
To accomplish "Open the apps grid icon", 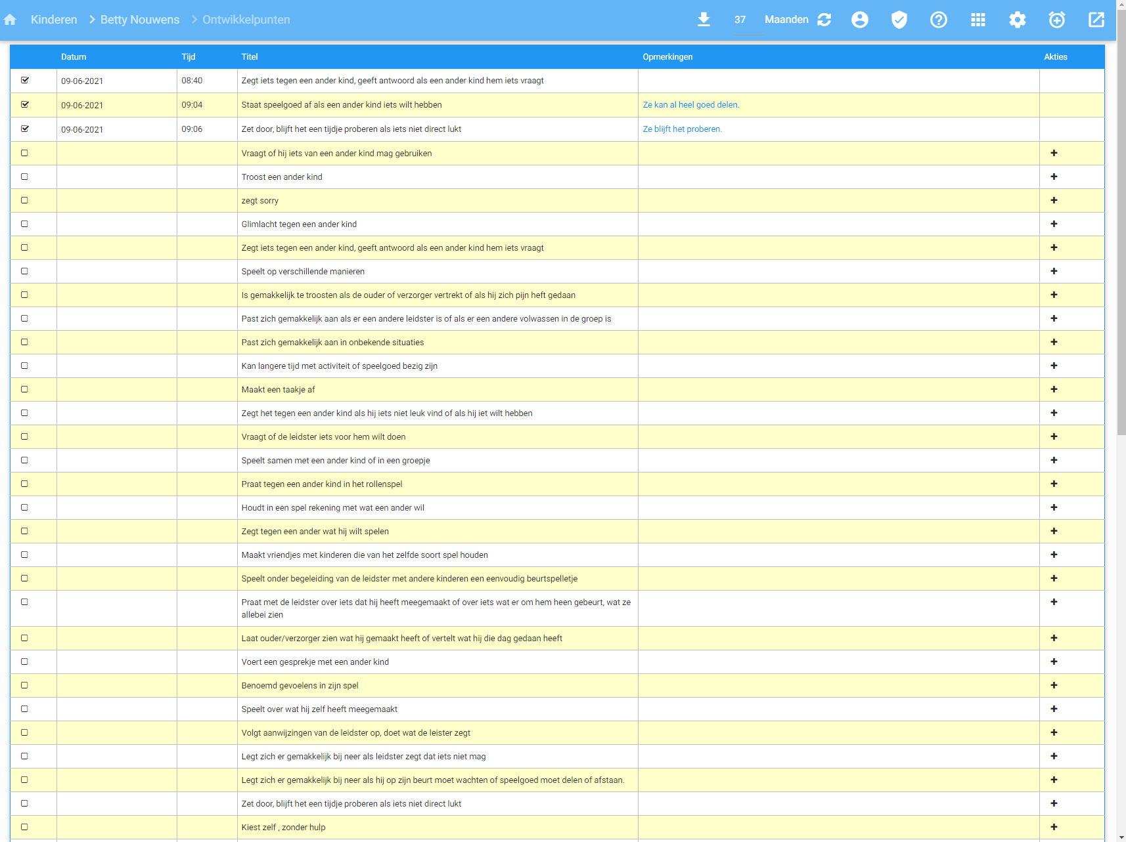I will pyautogui.click(x=978, y=20).
